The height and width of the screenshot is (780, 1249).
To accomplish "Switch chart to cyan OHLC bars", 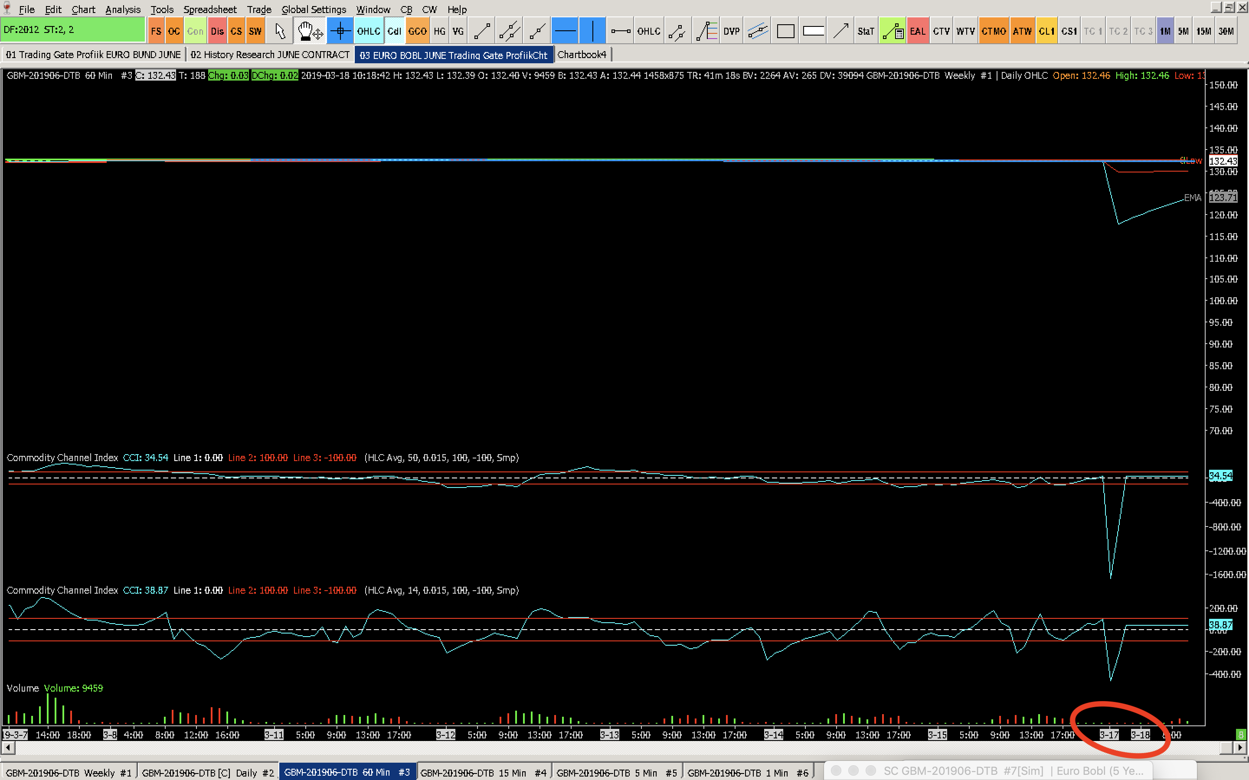I will coord(369,31).
